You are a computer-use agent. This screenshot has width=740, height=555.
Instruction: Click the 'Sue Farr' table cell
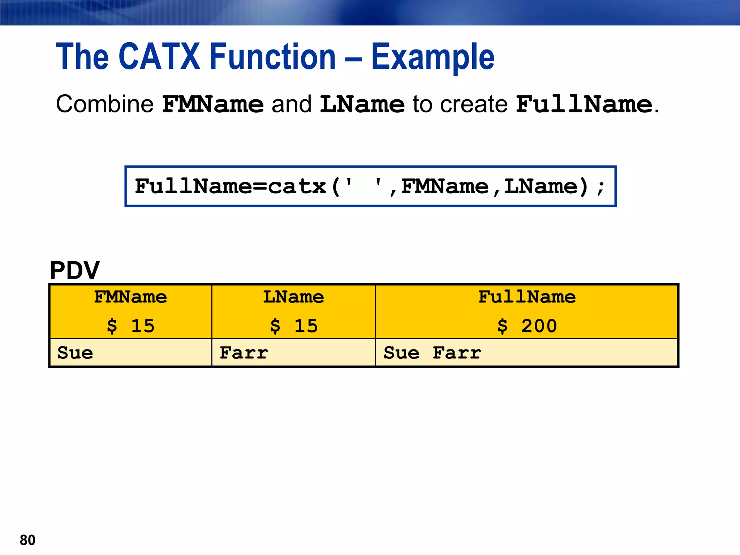click(527, 353)
